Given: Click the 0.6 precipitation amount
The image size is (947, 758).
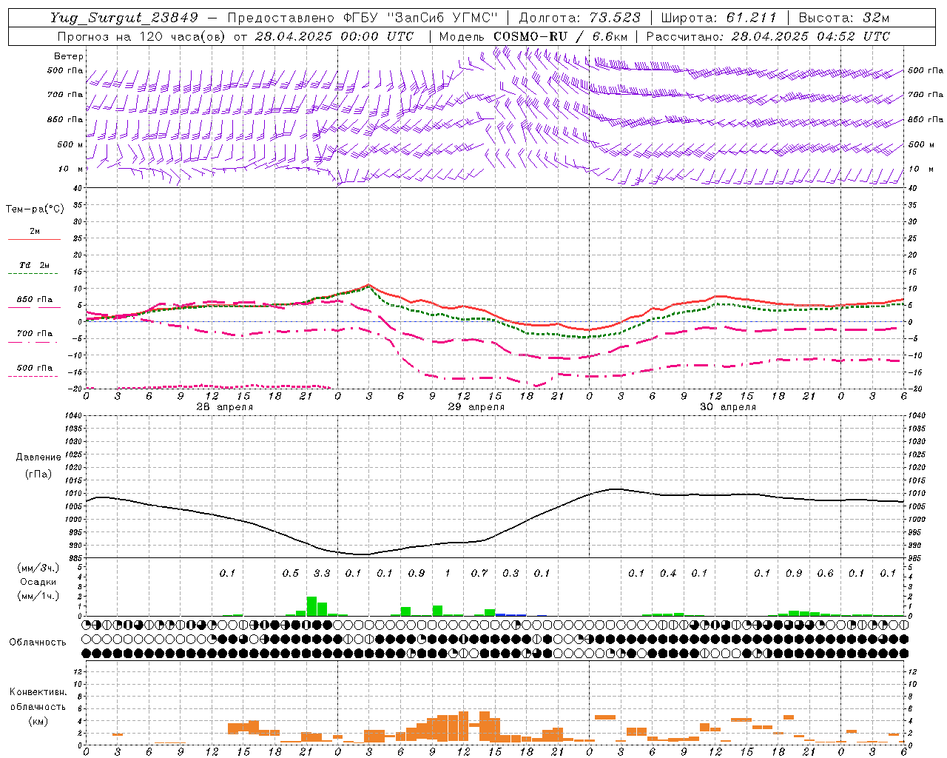Looking at the screenshot, I should (825, 573).
